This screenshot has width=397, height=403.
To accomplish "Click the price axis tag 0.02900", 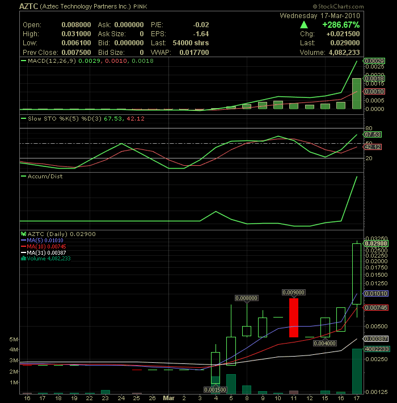I will tap(376, 243).
